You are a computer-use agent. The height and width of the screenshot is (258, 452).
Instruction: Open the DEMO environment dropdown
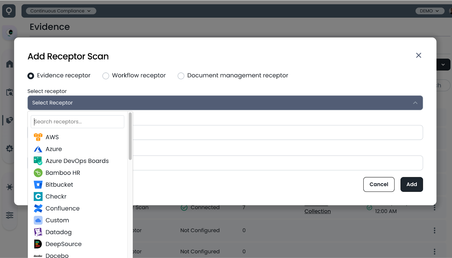pyautogui.click(x=430, y=11)
